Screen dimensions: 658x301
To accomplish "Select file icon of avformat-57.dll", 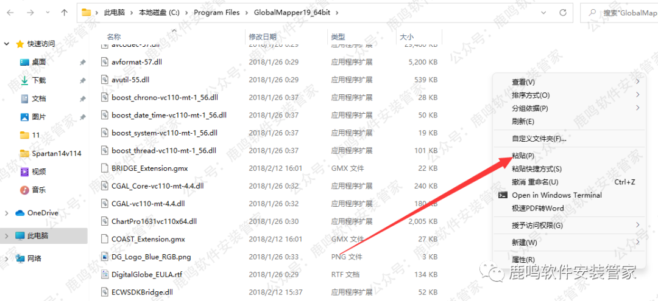I will (105, 62).
